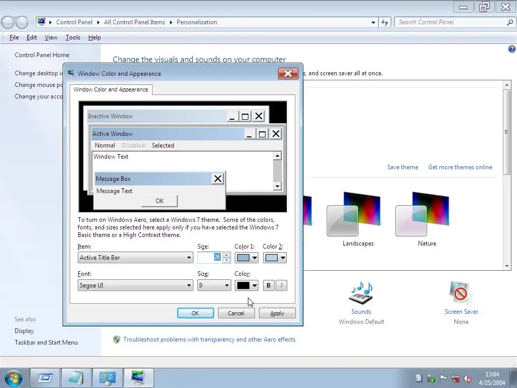Open Display in See also

pos(24,331)
